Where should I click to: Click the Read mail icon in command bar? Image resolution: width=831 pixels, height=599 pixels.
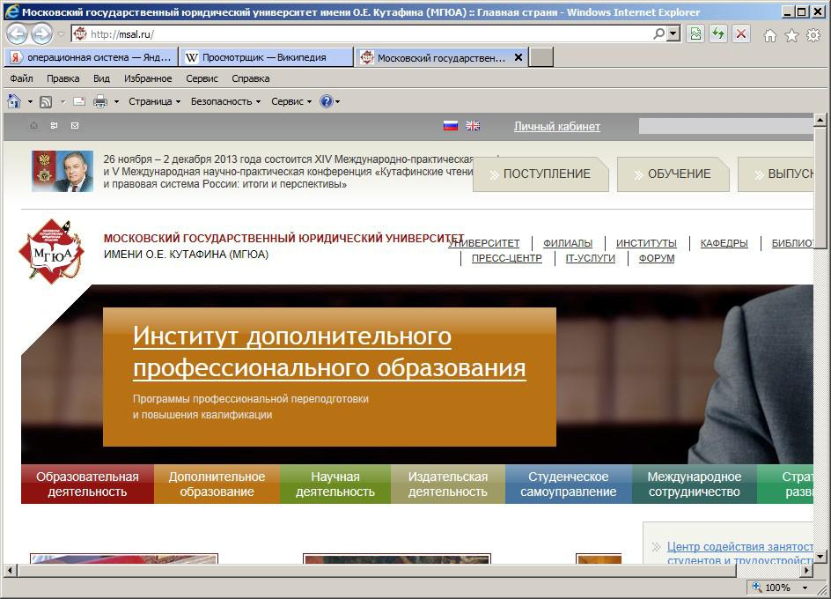79,100
